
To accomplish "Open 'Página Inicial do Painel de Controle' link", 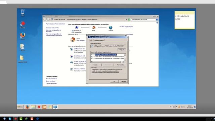I will pos(55,24).
